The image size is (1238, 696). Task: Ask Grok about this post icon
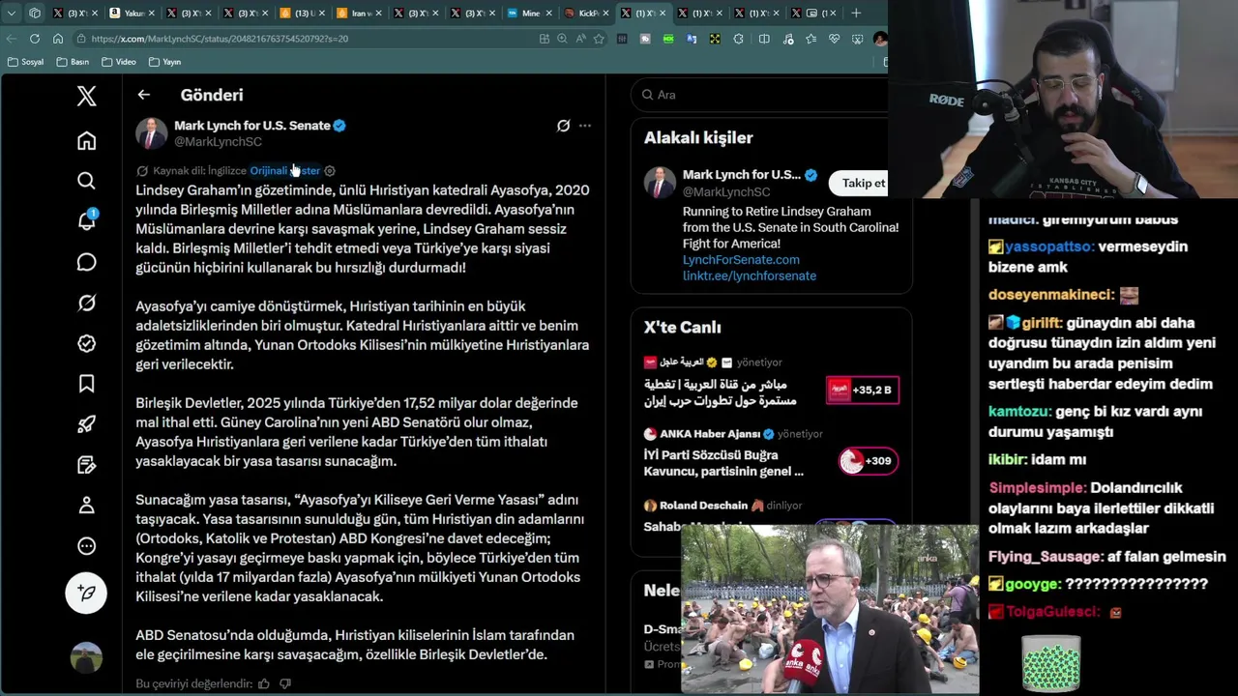[563, 126]
